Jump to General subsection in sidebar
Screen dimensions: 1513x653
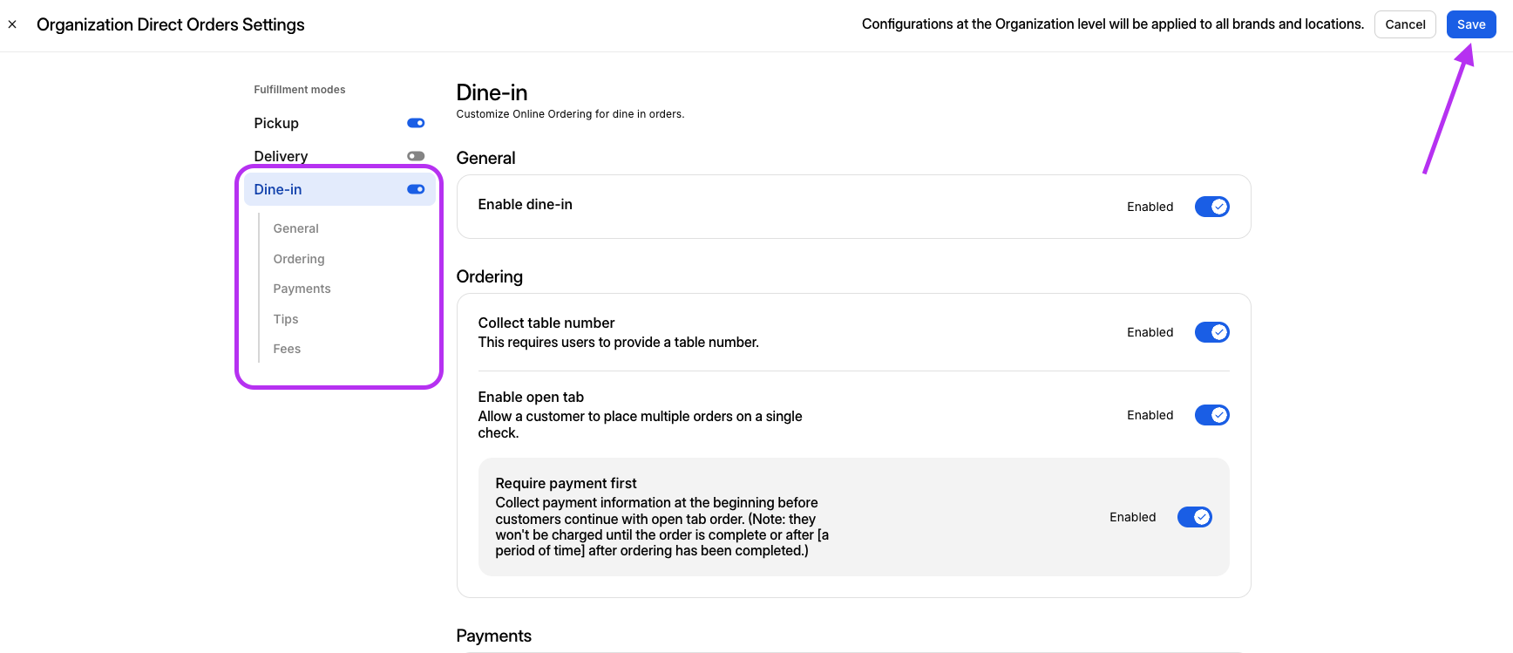(295, 228)
